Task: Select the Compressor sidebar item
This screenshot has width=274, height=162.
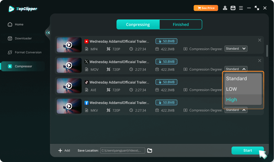Action: point(23,66)
